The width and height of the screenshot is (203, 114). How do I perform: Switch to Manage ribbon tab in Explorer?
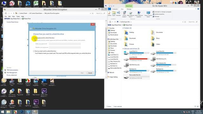point(129,9)
